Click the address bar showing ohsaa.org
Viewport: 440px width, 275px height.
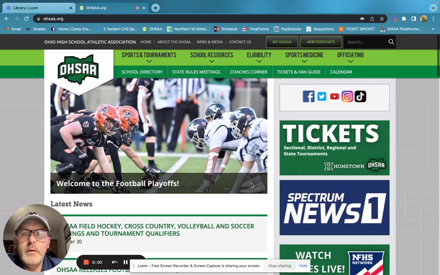point(196,18)
